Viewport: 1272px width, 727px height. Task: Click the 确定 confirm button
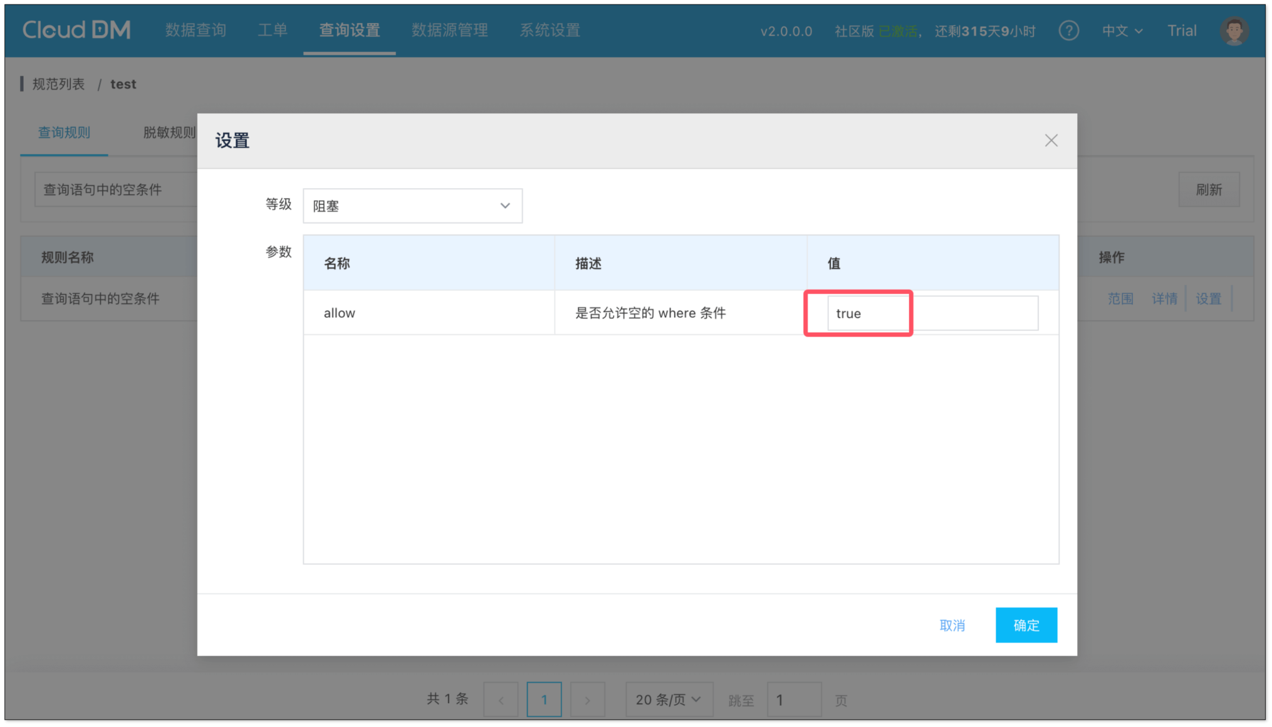1026,625
